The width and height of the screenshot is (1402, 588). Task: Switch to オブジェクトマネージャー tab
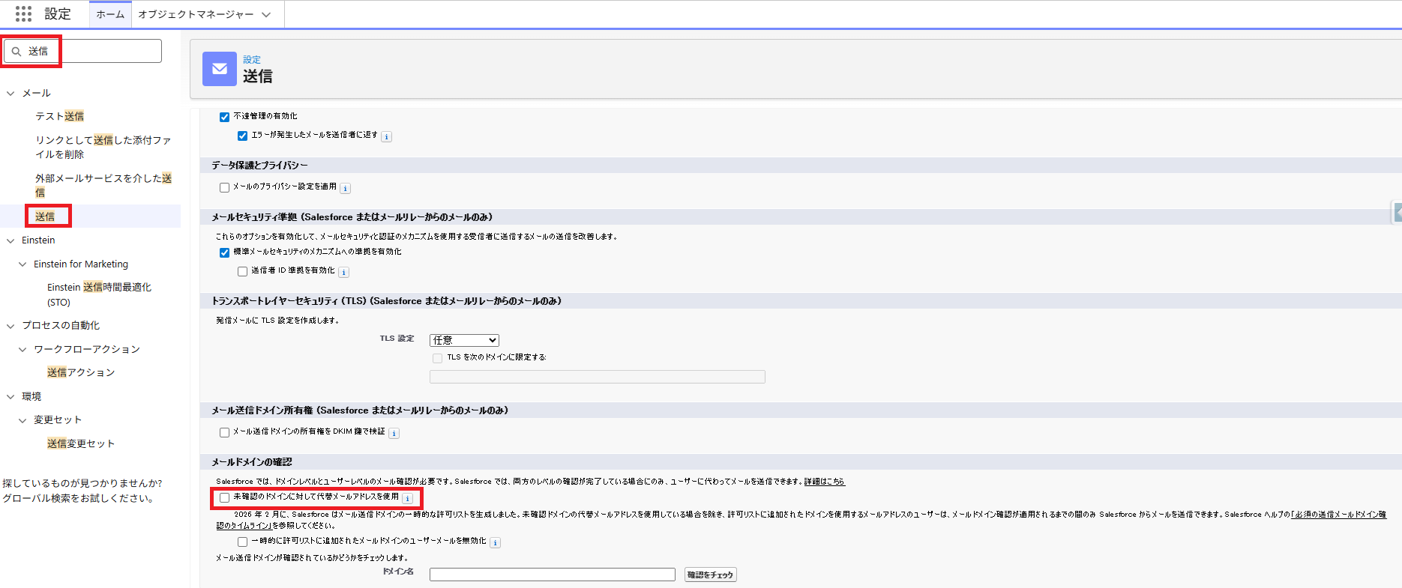click(196, 14)
